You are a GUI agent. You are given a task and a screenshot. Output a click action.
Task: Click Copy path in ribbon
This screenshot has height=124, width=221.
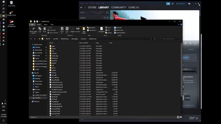pyautogui.click(x=52, y=30)
